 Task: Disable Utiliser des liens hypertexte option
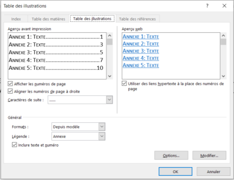click(124, 84)
